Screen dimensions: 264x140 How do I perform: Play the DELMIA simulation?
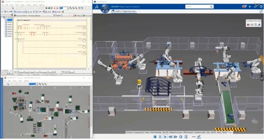tap(165, 137)
